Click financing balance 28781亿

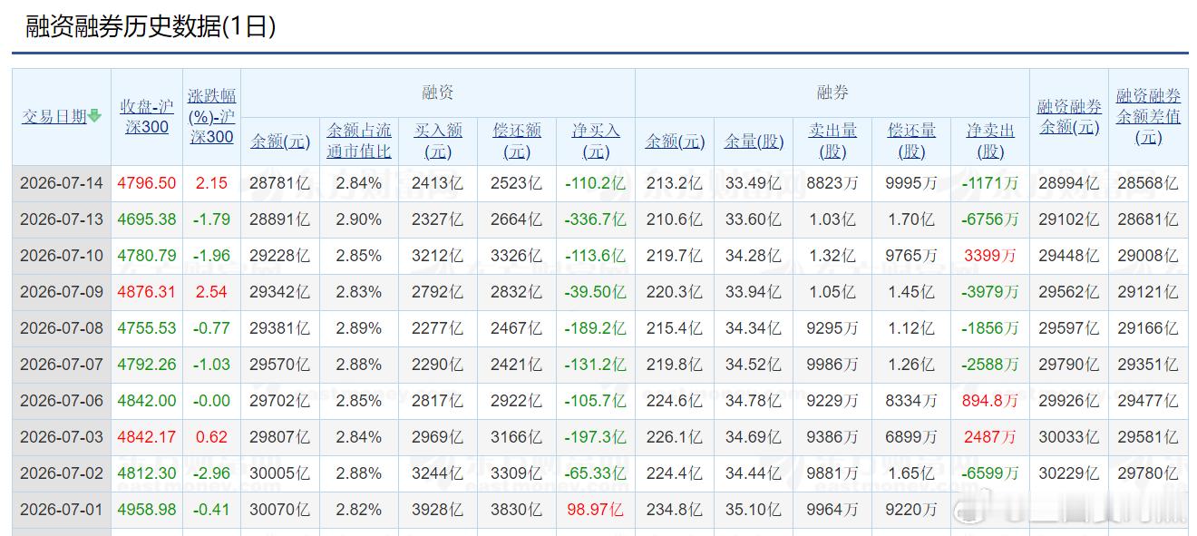pos(279,183)
